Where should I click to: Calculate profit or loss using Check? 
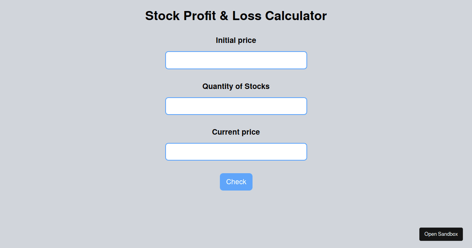pyautogui.click(x=236, y=182)
